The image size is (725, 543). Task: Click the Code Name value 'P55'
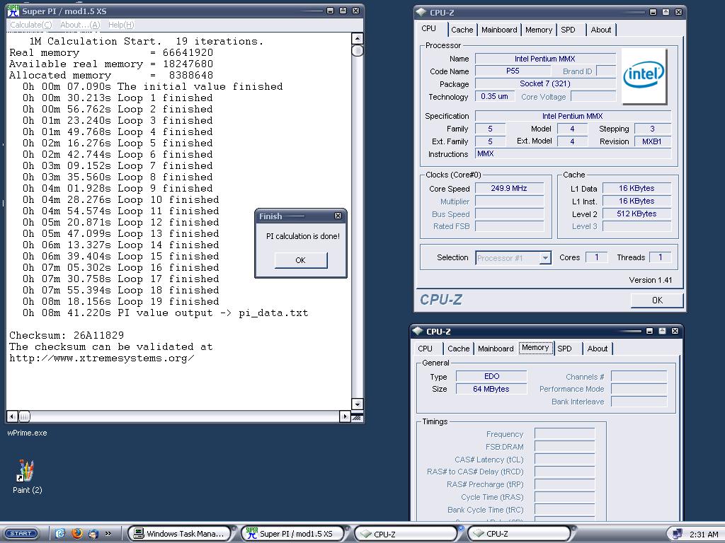point(513,71)
